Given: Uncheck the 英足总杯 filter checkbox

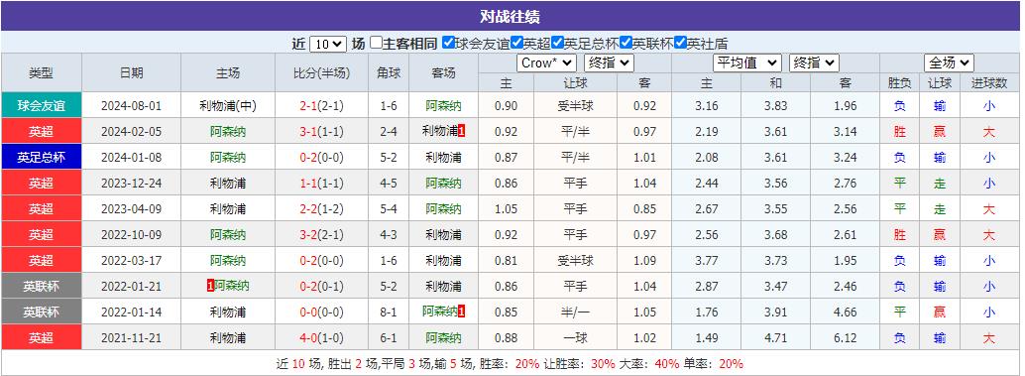Looking at the screenshot, I should [557, 44].
